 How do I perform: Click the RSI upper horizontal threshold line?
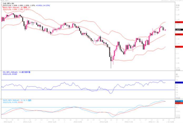84,80
